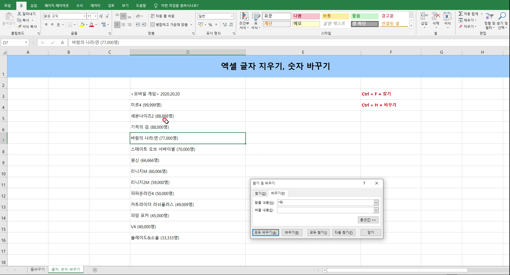Open the 페이지 레이아웃 ribbon tab
The width and height of the screenshot is (510, 275).
[x=57, y=6]
